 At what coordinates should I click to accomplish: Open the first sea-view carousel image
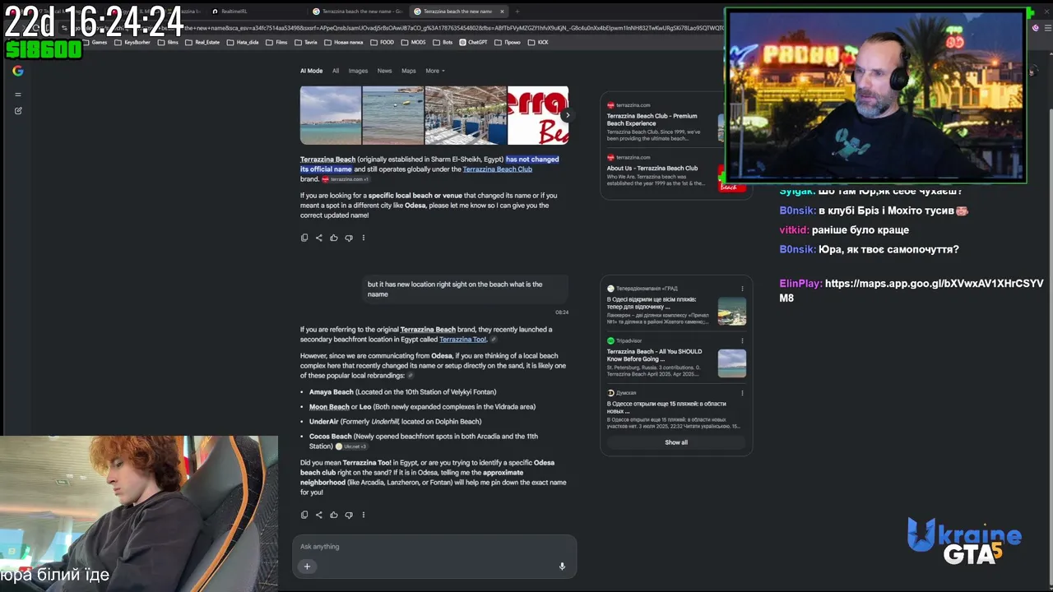pyautogui.click(x=331, y=115)
